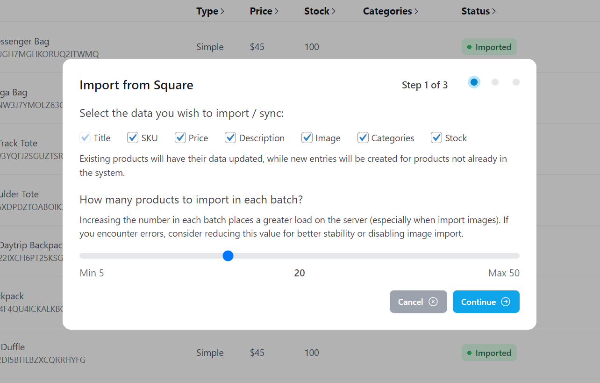Sort by the Stock column header
The width and height of the screenshot is (600, 383).
click(x=320, y=11)
